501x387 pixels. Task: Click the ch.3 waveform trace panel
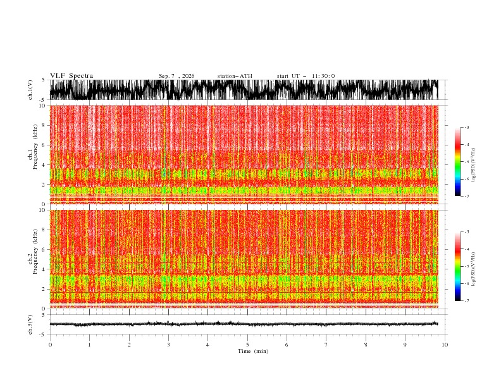tap(244, 324)
